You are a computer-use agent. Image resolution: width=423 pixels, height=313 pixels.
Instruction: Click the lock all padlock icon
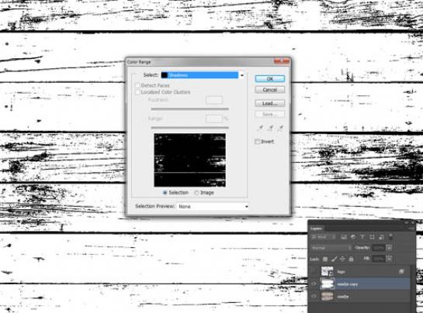pos(351,259)
